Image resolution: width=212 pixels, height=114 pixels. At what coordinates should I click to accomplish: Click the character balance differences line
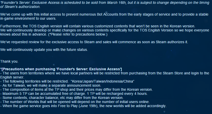pos(62,98)
